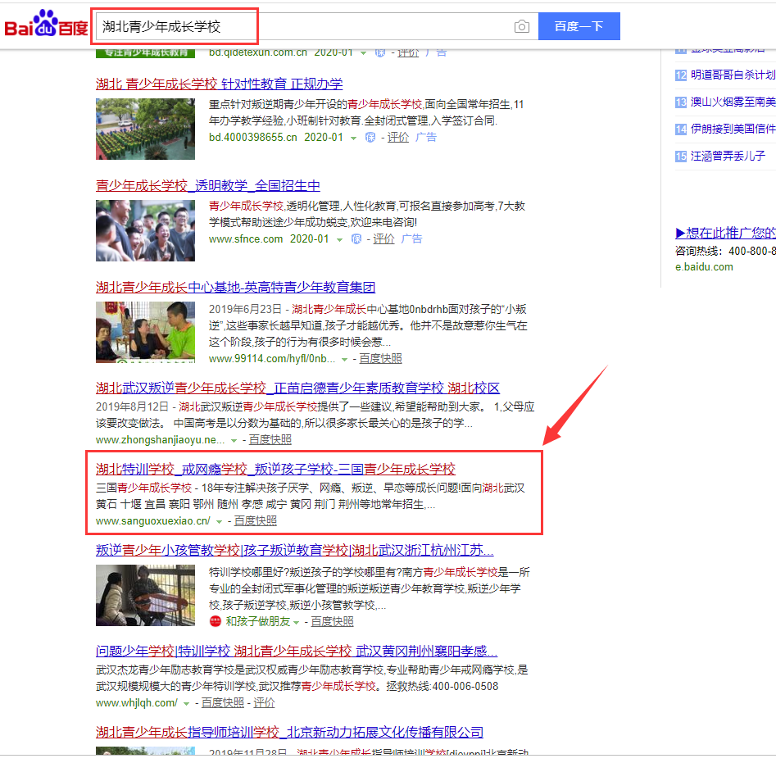The height and width of the screenshot is (772, 776).
Task: Open result 问题少年学校|特训学校 湖北青少年成长学校
Action: (297, 651)
